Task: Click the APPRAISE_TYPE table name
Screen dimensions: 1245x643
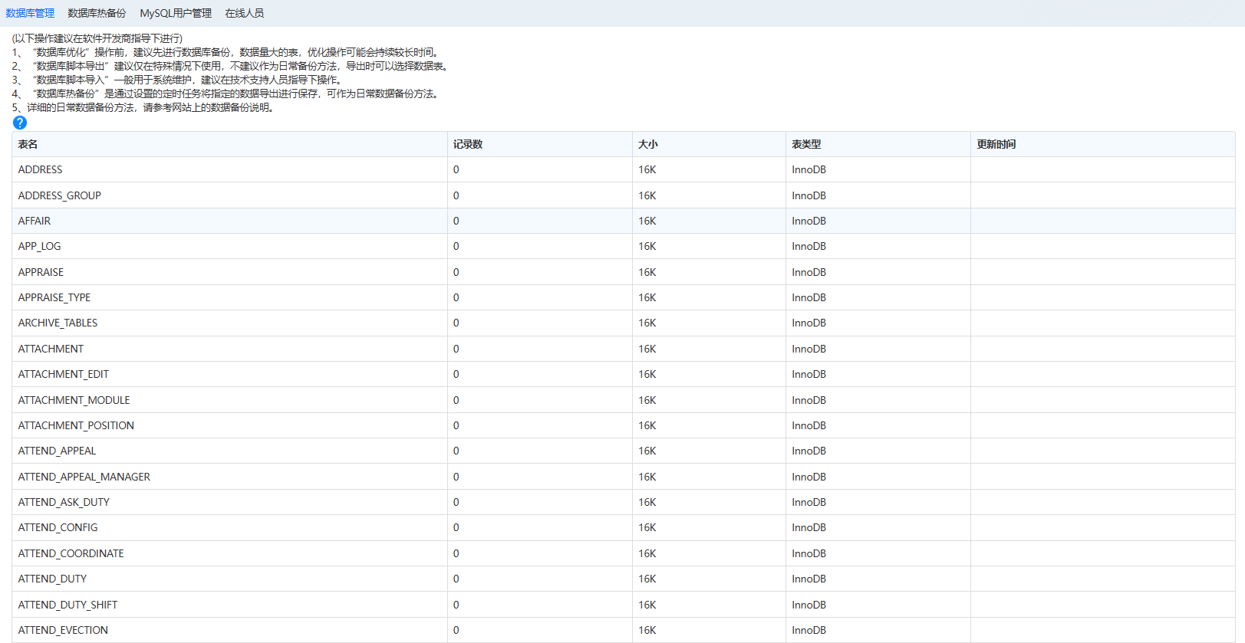Action: [54, 297]
